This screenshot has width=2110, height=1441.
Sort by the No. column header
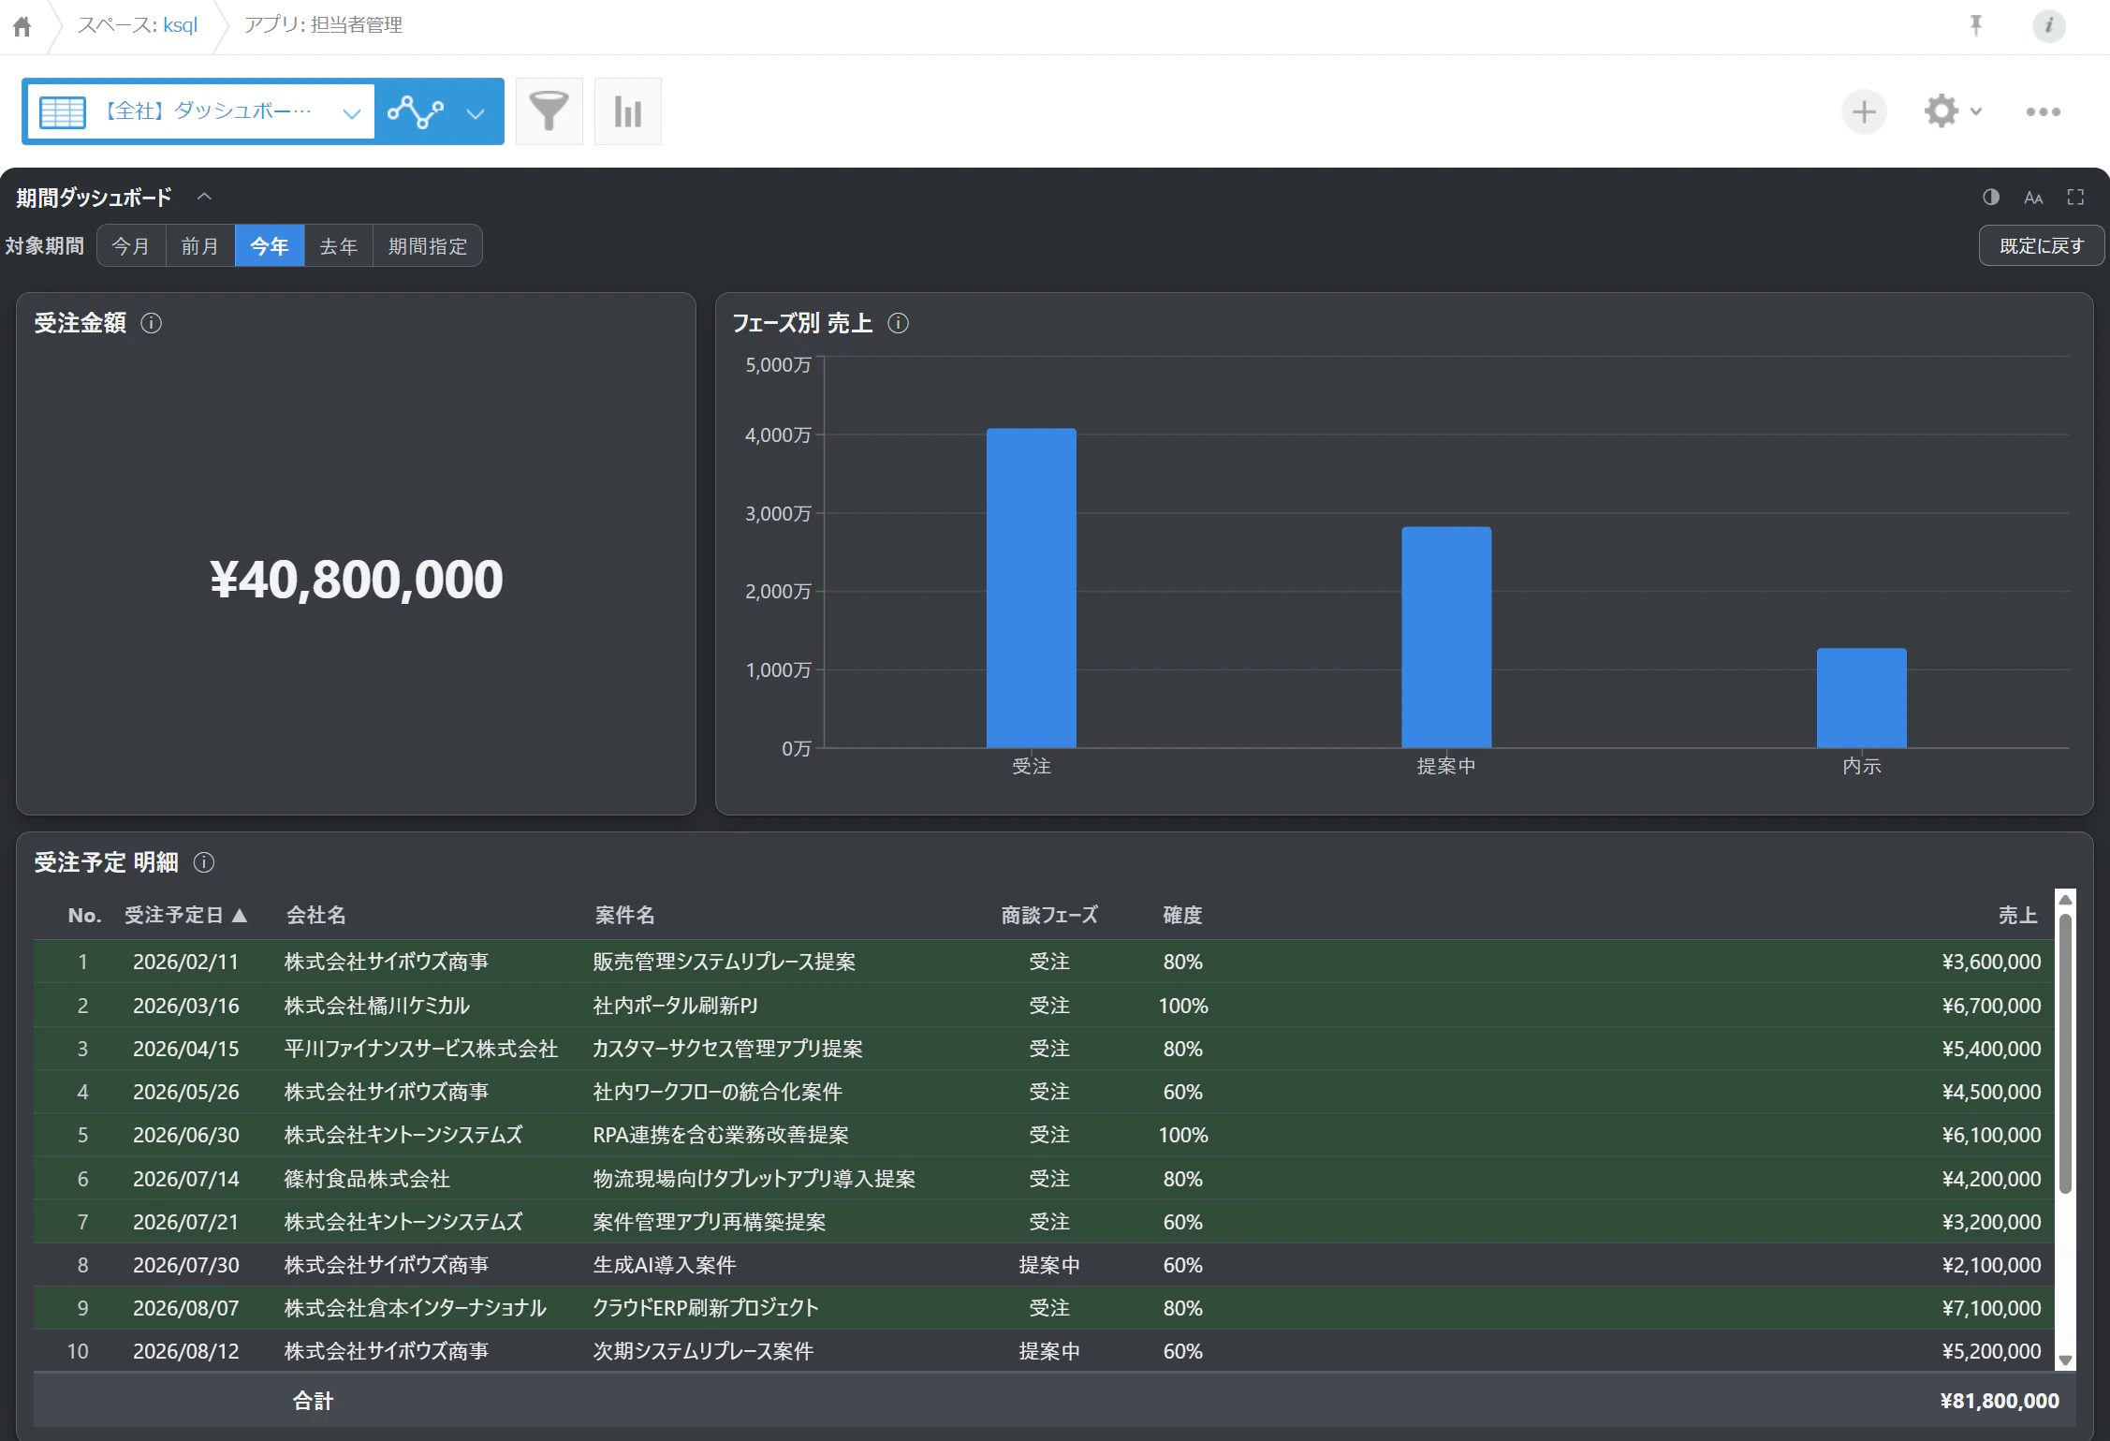click(84, 915)
